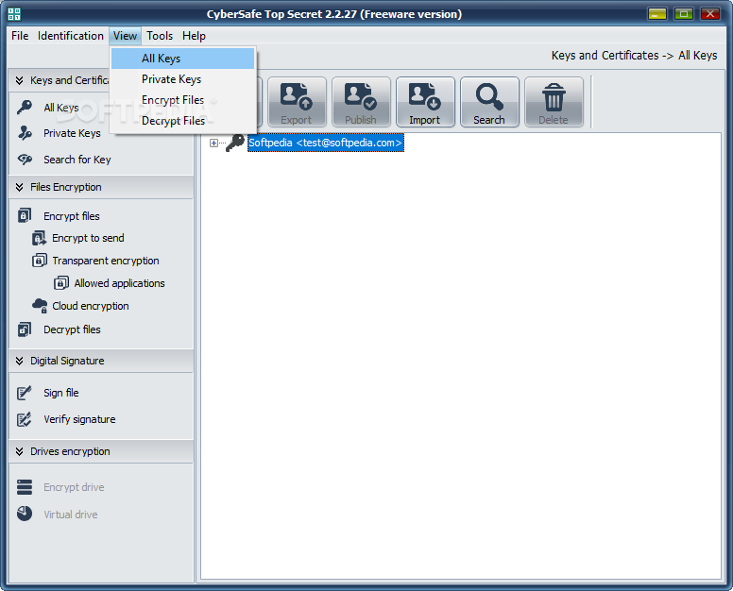733x591 pixels.
Task: Click the Export toolbar button
Action: (297, 102)
